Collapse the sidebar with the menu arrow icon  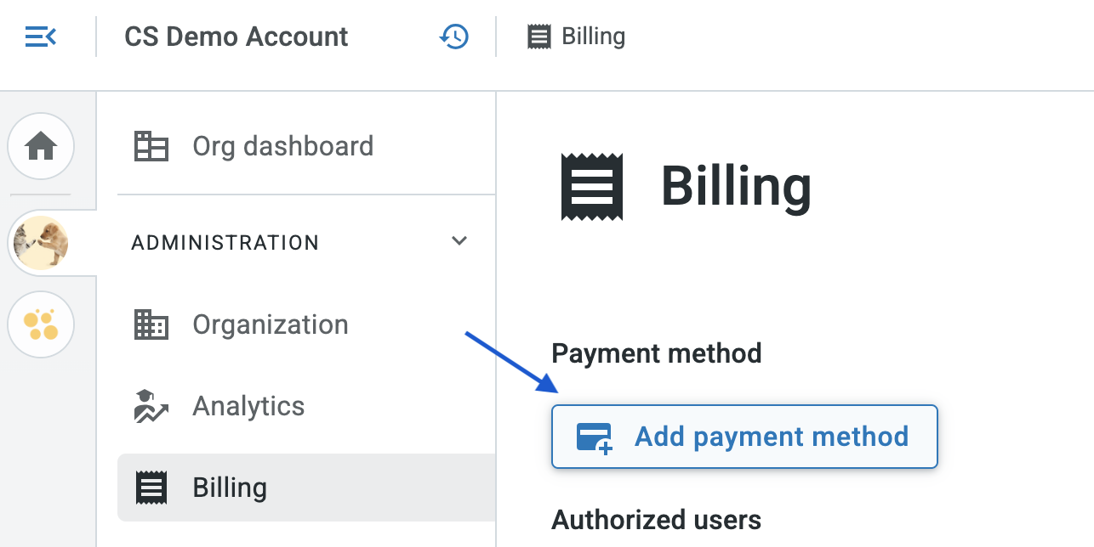(x=41, y=37)
